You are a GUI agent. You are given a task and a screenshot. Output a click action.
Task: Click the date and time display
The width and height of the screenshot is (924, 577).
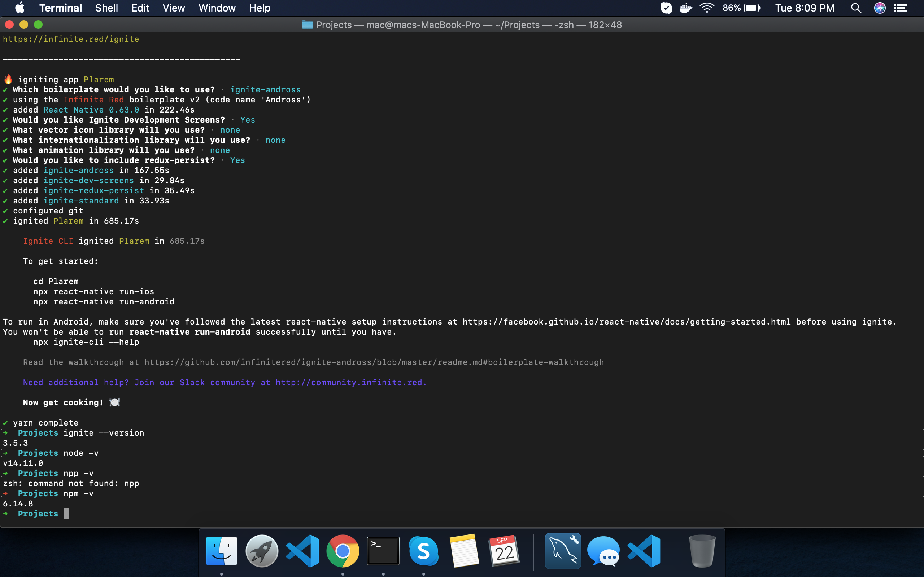tap(805, 8)
